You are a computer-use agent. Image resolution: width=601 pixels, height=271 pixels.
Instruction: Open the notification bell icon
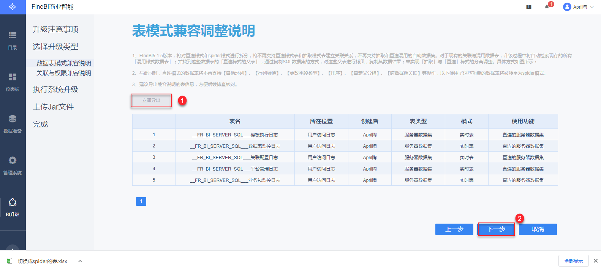[547, 7]
